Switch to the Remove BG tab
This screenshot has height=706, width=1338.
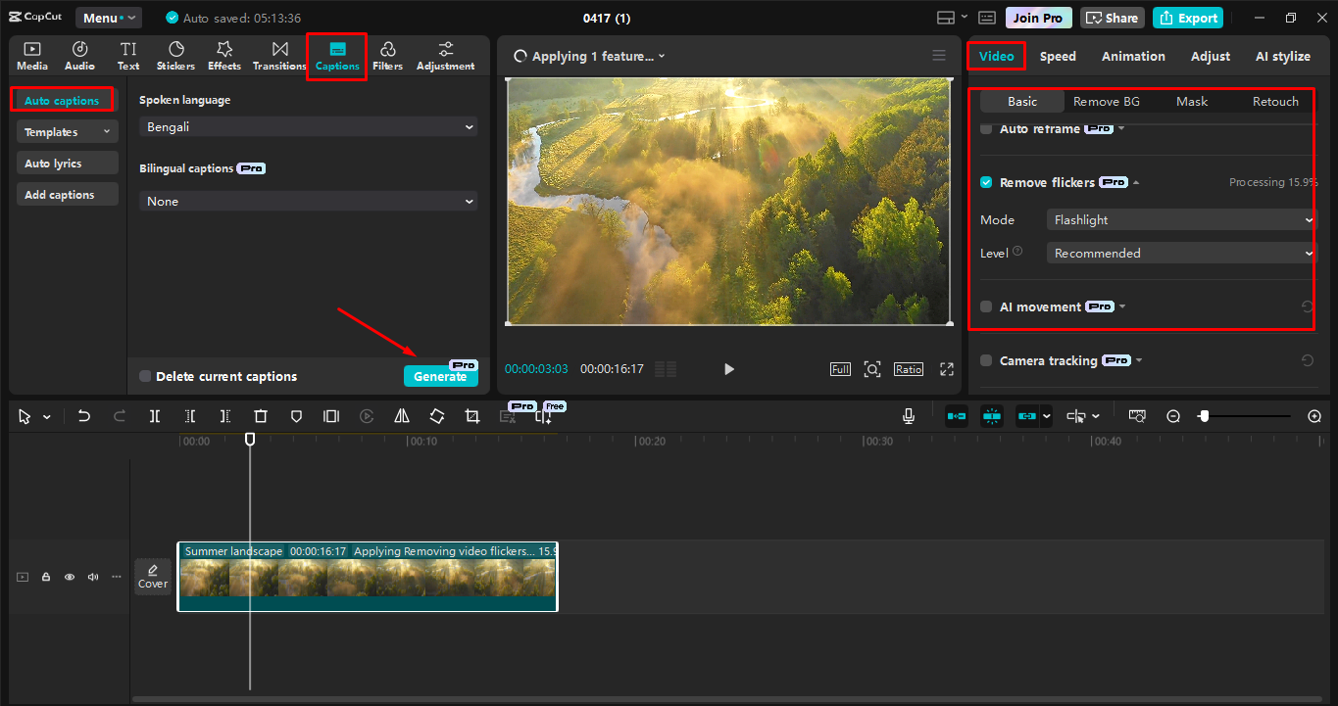click(x=1107, y=101)
